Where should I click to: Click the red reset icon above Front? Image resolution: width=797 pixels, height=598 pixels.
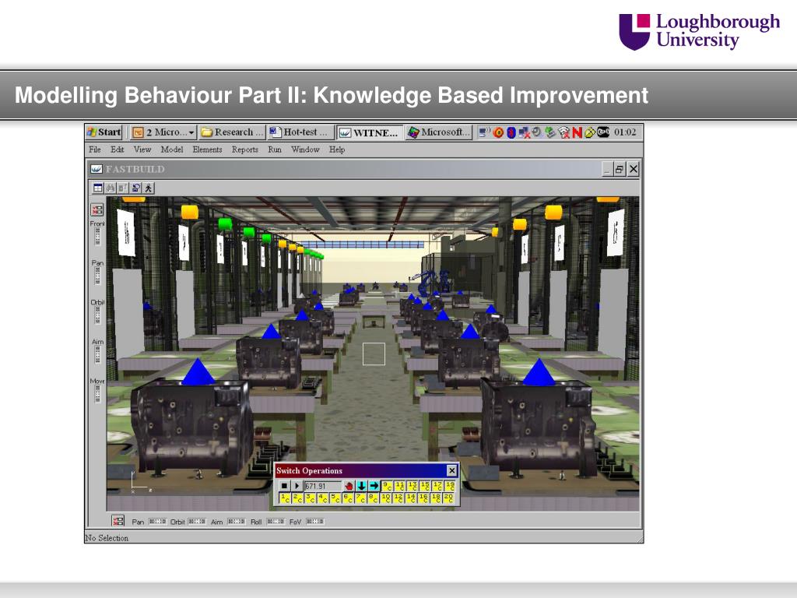coord(97,209)
